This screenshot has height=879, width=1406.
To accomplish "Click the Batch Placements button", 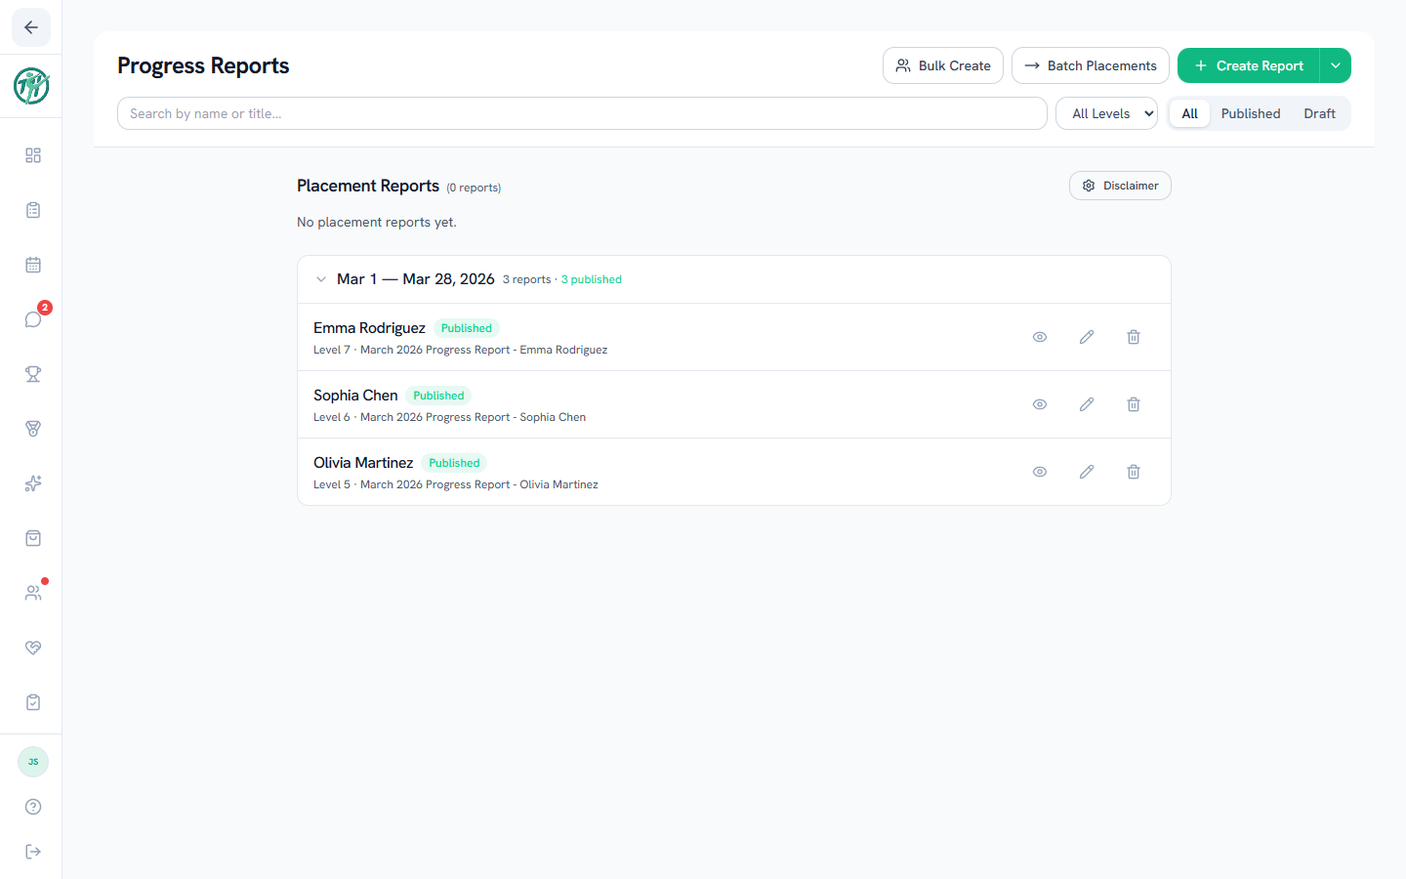I will point(1091,65).
